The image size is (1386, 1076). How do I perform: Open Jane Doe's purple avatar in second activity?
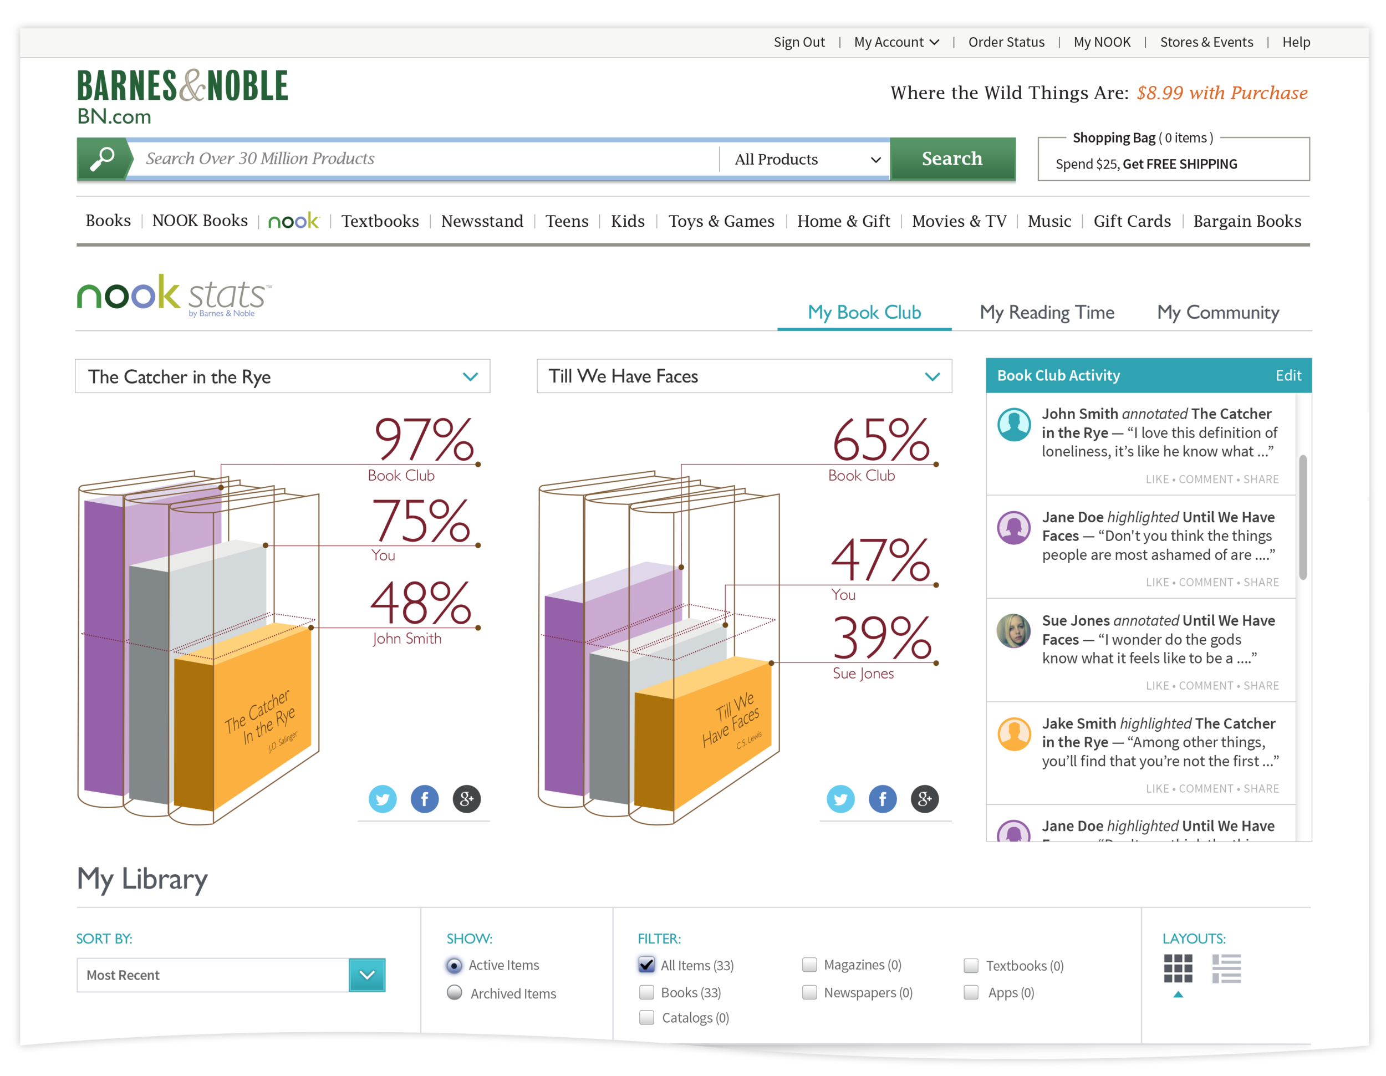[1014, 527]
